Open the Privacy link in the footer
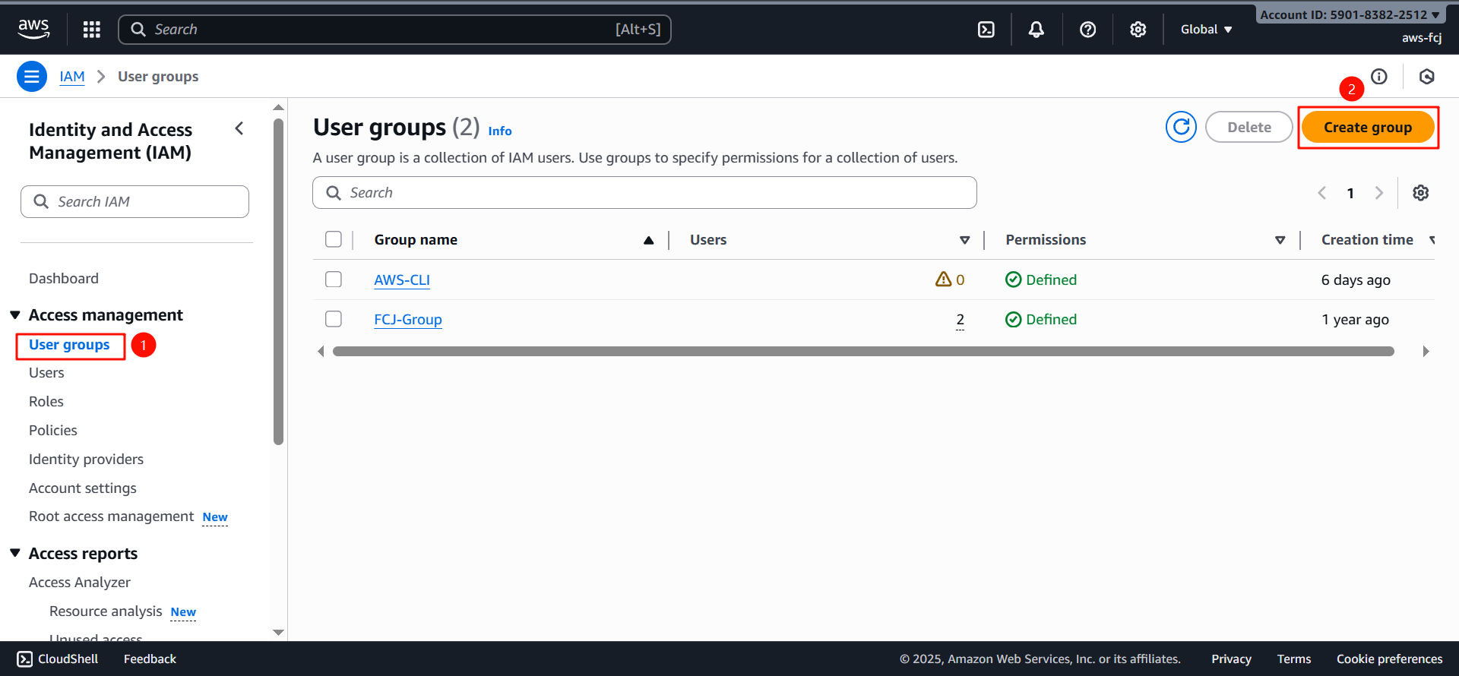This screenshot has width=1459, height=676. [1231, 659]
